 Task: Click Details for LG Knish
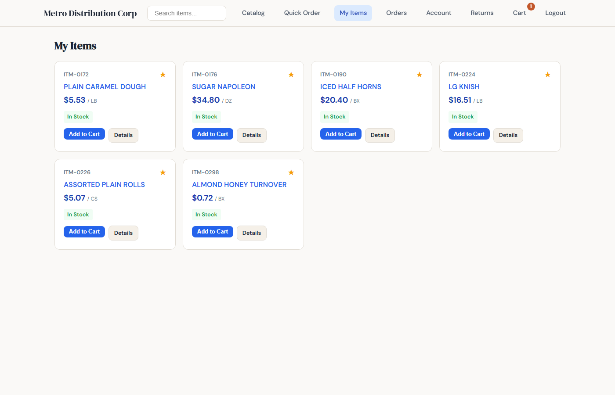click(508, 135)
